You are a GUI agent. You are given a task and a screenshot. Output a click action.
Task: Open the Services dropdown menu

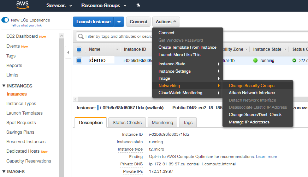pyautogui.click(x=59, y=6)
